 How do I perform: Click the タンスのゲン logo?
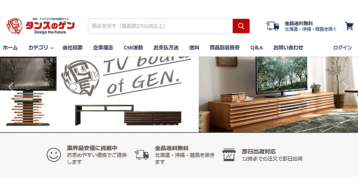coord(41,26)
